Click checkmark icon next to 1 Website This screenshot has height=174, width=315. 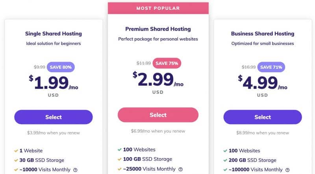[x=16, y=151]
